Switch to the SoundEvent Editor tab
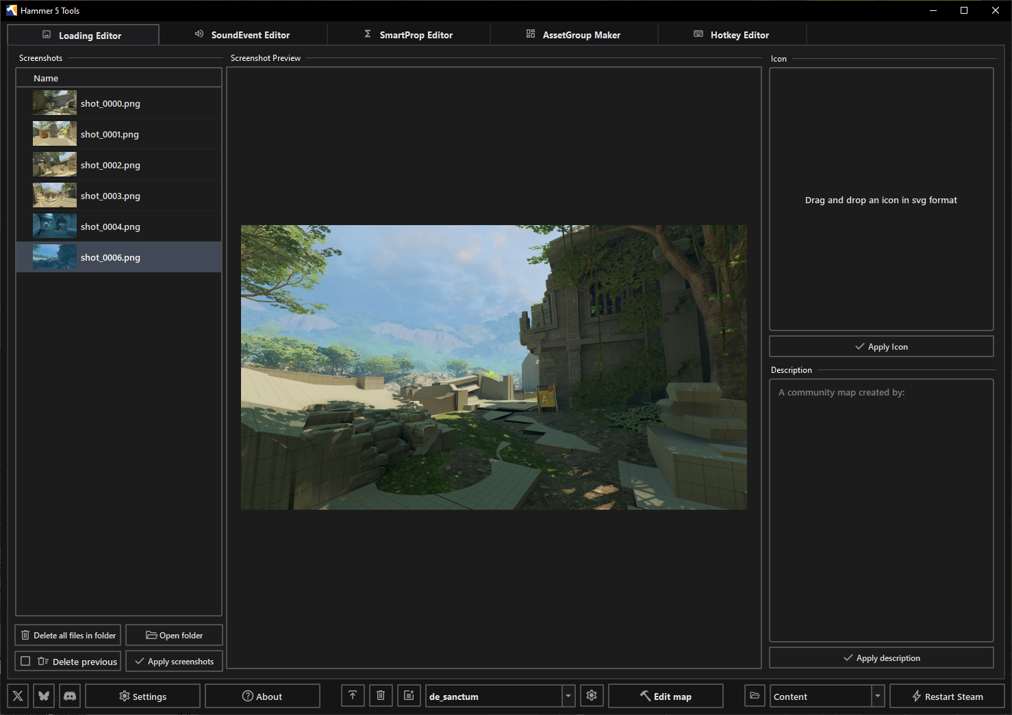1012x715 pixels. pyautogui.click(x=242, y=34)
